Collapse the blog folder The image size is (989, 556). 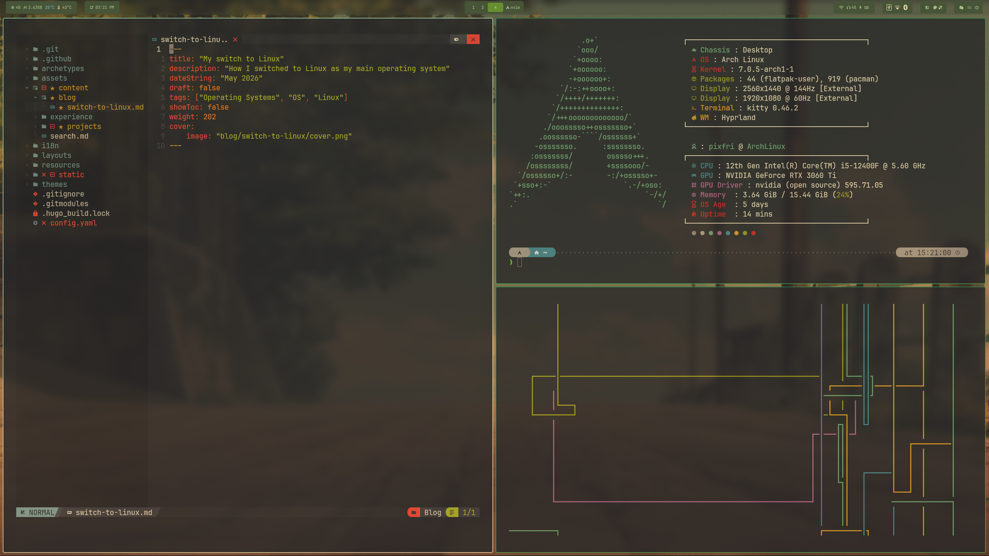coord(35,97)
